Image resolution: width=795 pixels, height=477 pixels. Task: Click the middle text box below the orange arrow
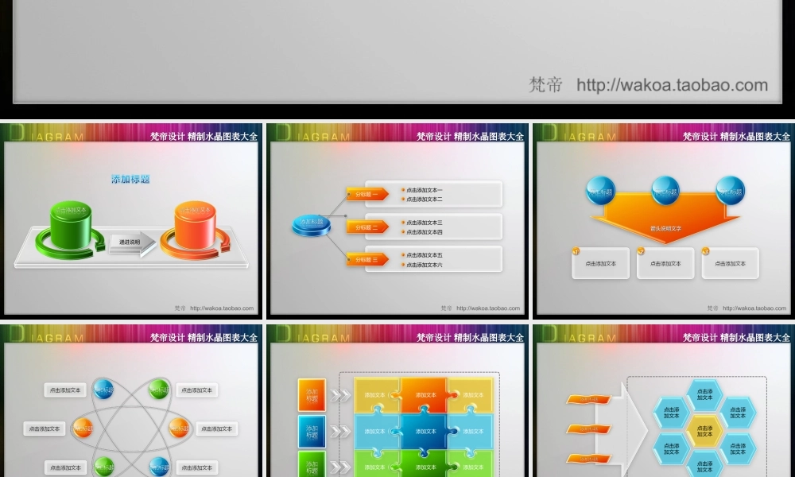(665, 263)
